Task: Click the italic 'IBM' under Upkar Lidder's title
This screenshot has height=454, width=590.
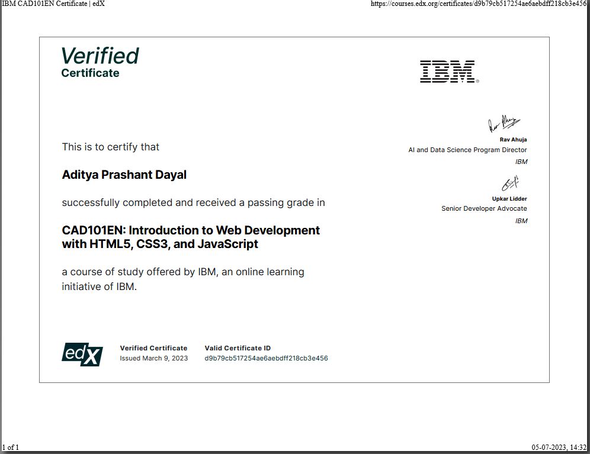Action: pos(521,221)
